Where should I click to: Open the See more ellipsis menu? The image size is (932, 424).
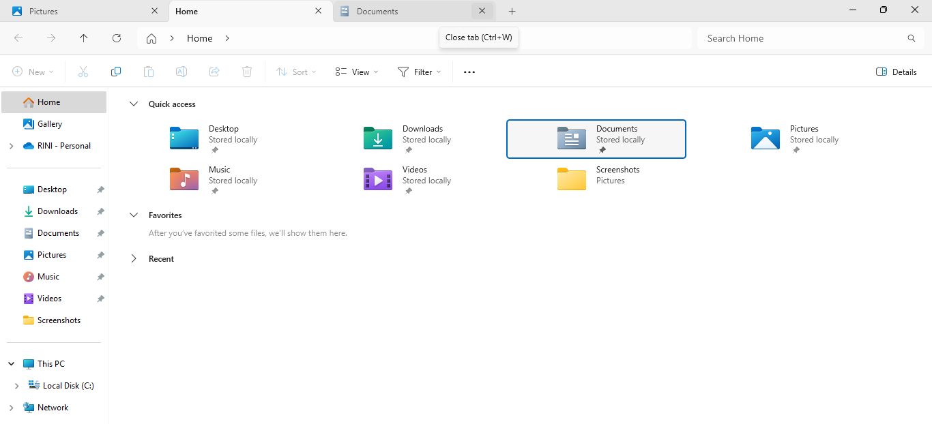click(469, 72)
